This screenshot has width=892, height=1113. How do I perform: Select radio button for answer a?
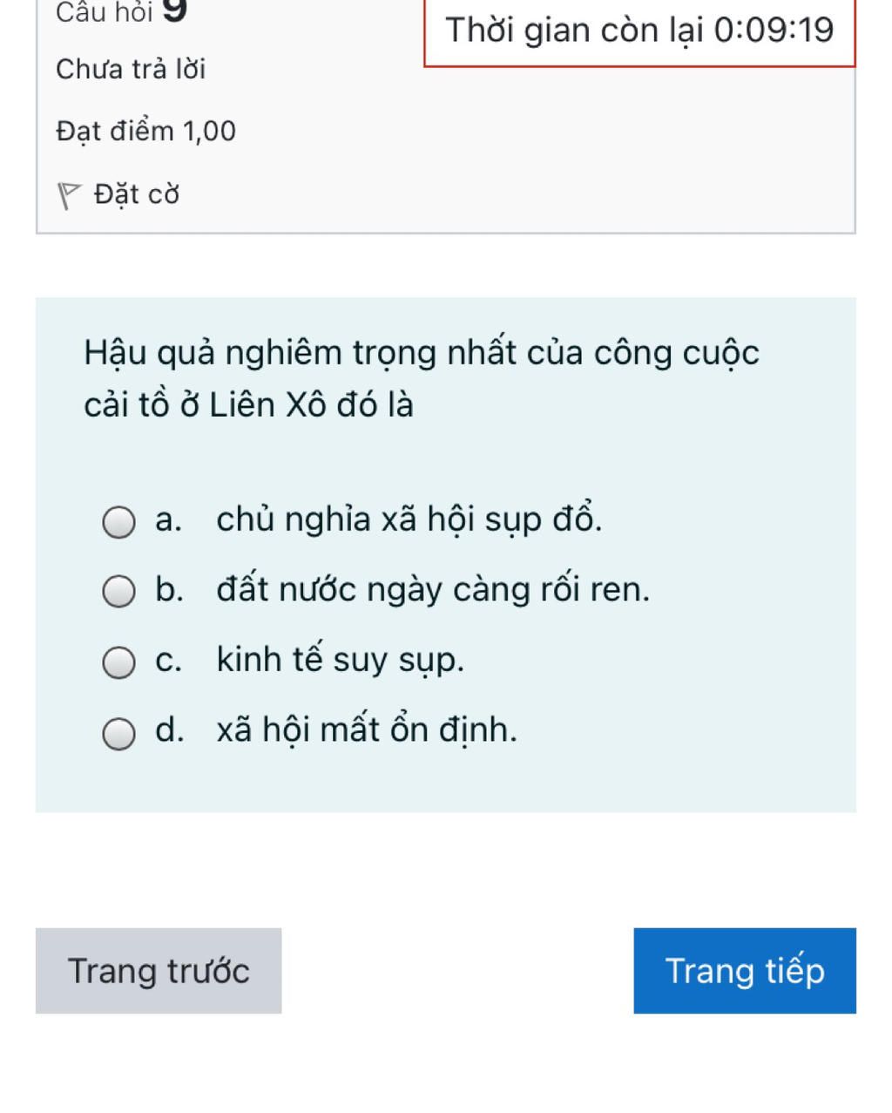click(x=118, y=523)
